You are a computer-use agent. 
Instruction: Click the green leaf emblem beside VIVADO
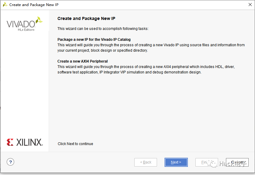point(39,20)
